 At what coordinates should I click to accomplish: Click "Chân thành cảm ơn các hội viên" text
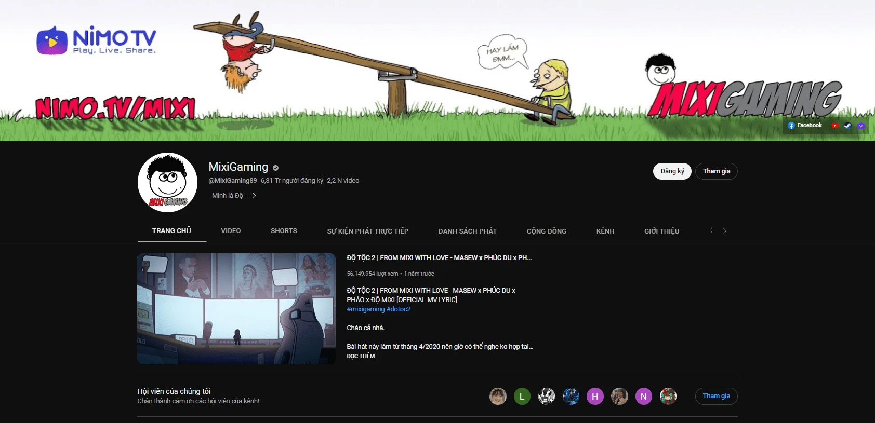[x=198, y=401]
